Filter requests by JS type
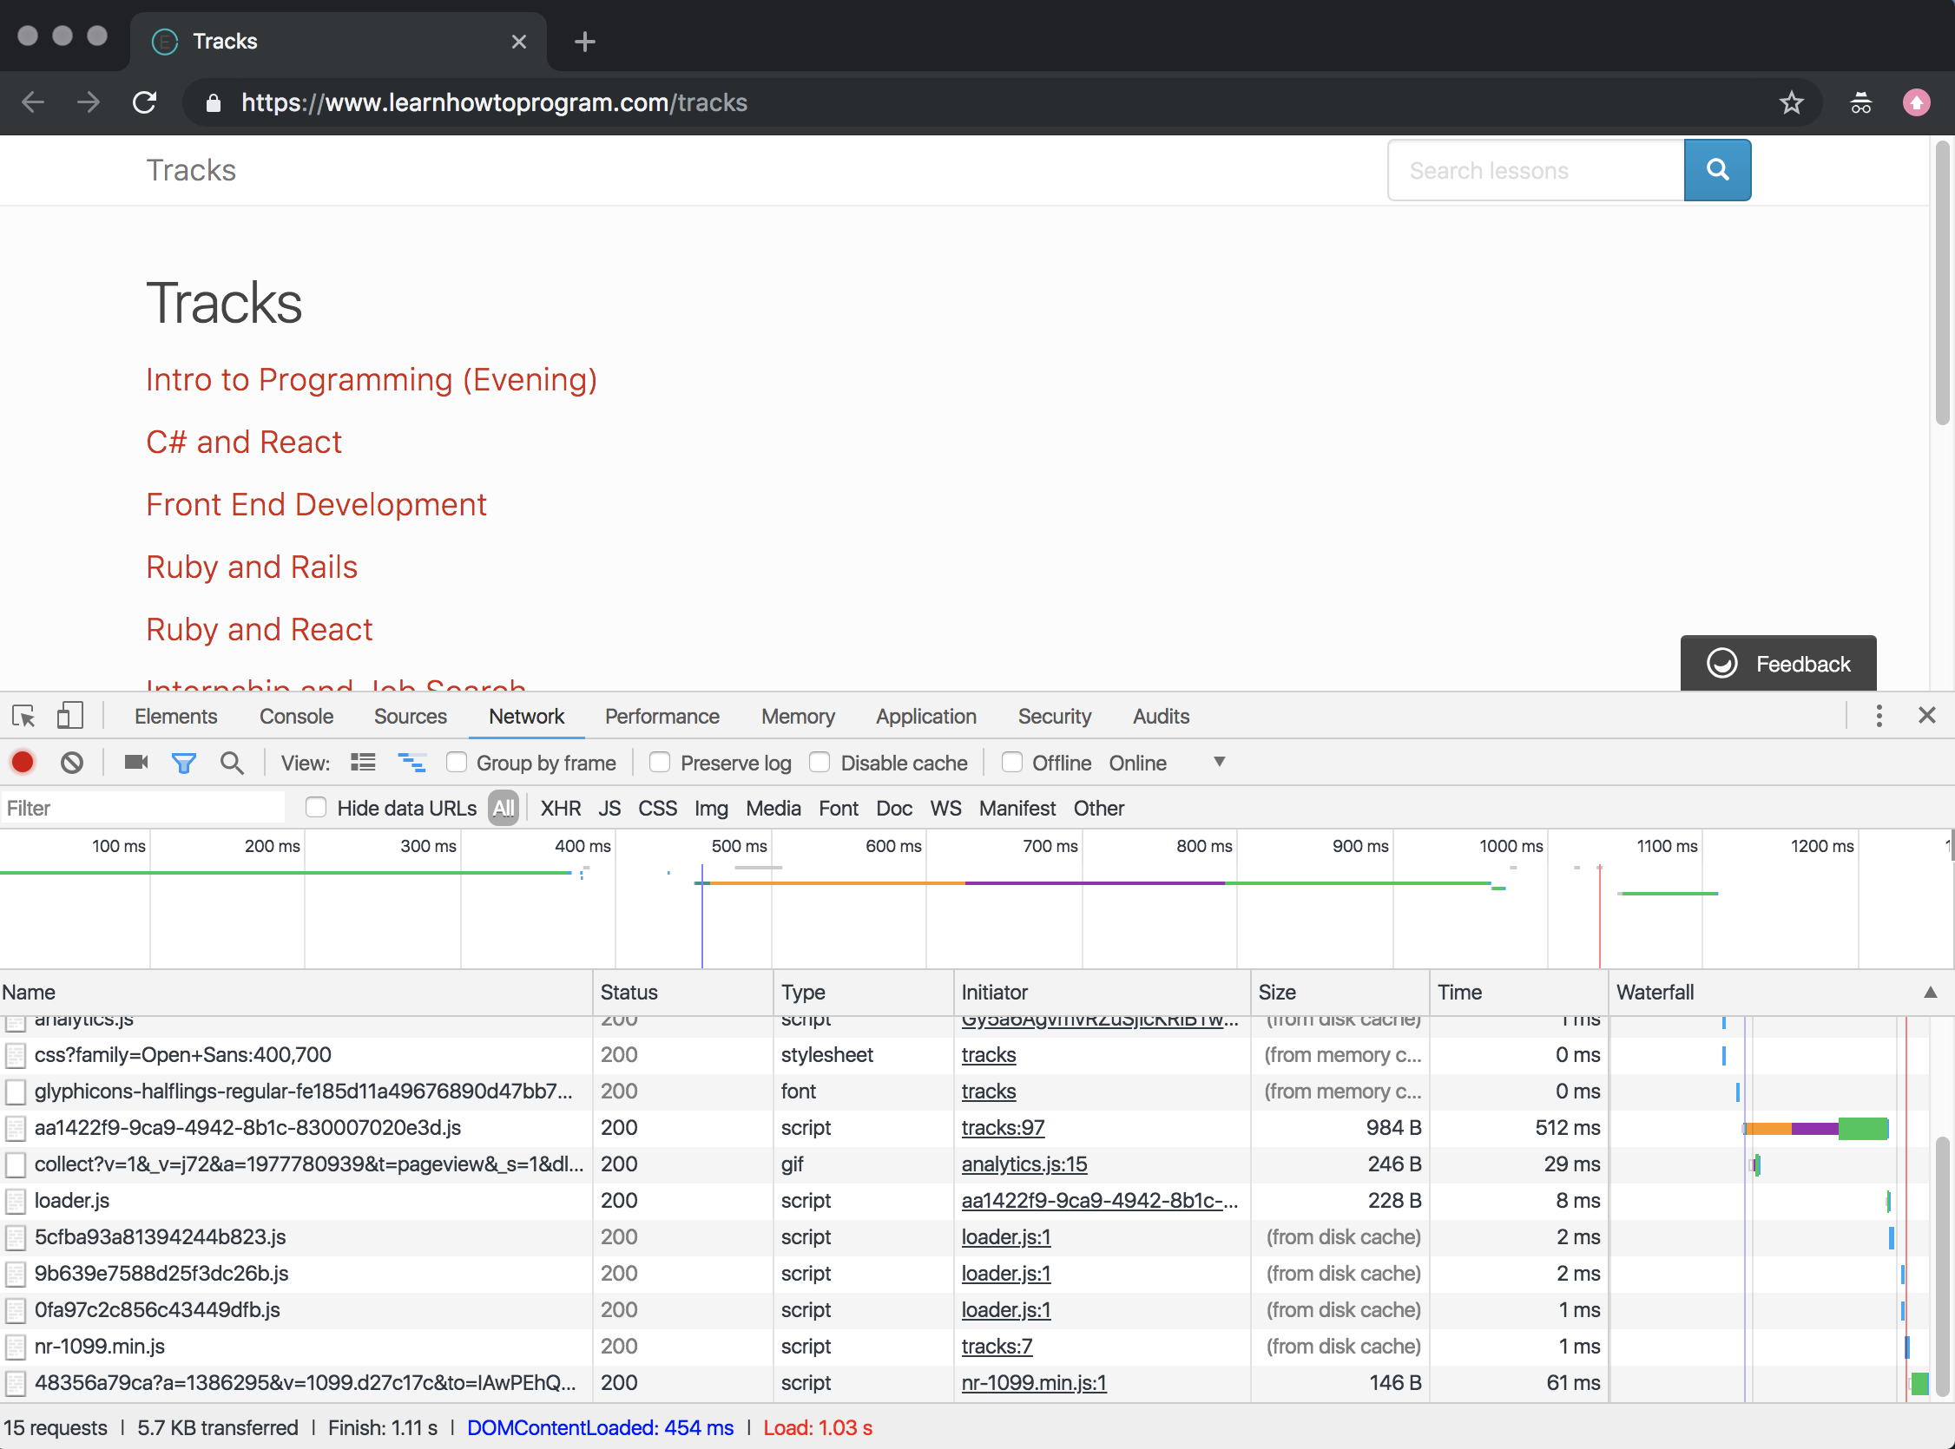The image size is (1955, 1449). click(609, 808)
